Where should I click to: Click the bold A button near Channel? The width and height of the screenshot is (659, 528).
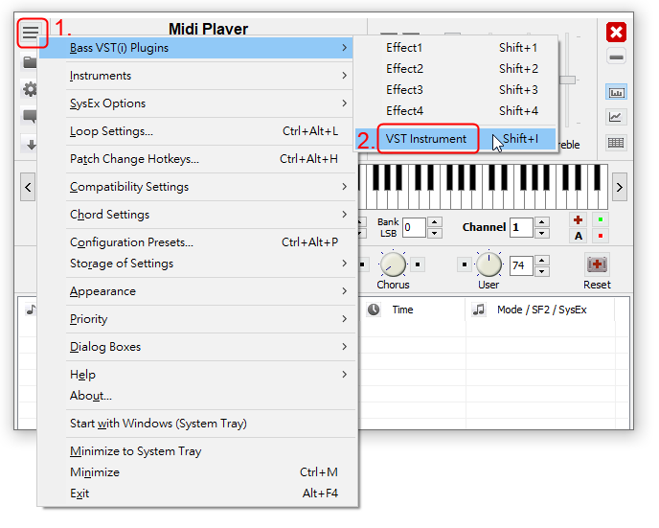coord(579,236)
